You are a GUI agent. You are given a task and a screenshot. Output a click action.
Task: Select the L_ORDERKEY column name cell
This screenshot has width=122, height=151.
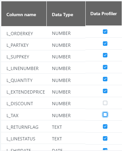[x=20, y=34]
